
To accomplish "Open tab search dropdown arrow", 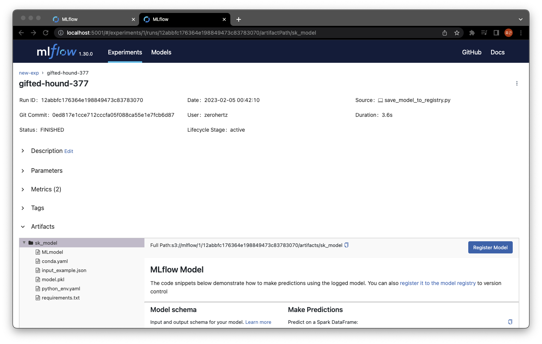I will tap(520, 19).
